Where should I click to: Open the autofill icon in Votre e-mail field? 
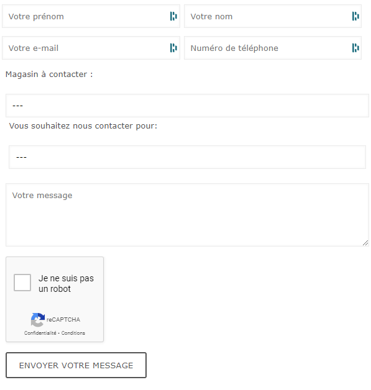[x=173, y=48]
